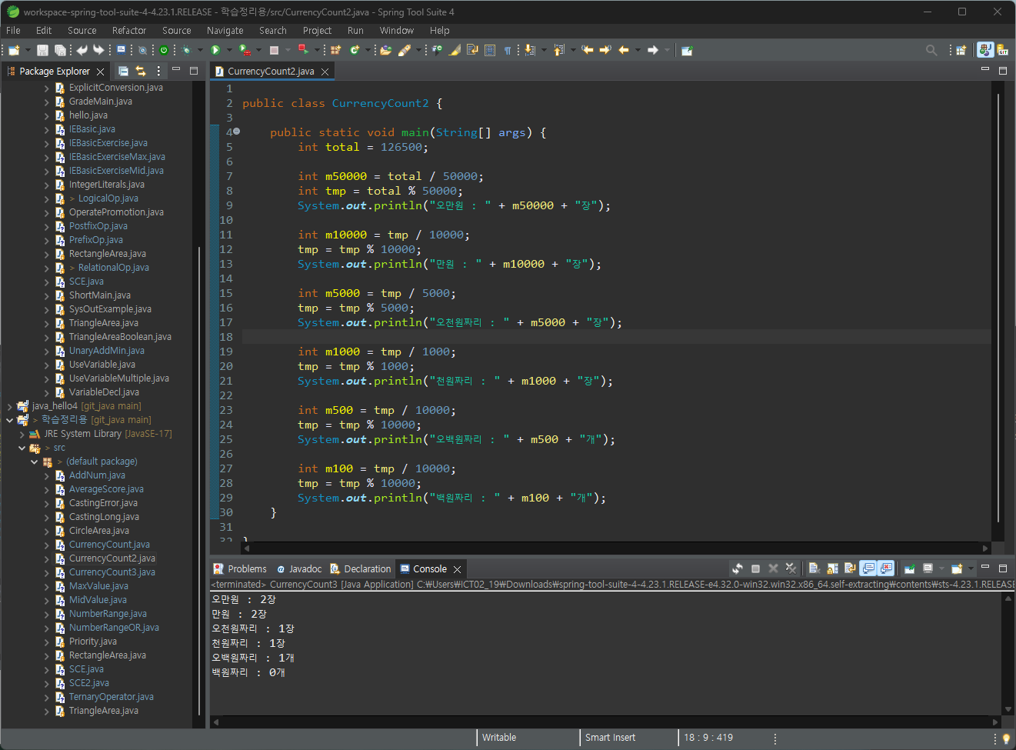Open the Run button dropdown arrow
This screenshot has width=1016, height=750.
(229, 50)
